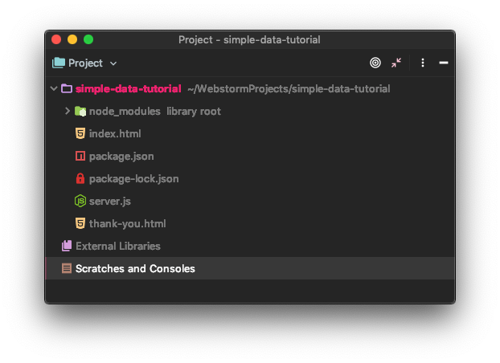This screenshot has height=363, width=500.
Task: Expand the node_modules folder chevron
Action: point(67,111)
